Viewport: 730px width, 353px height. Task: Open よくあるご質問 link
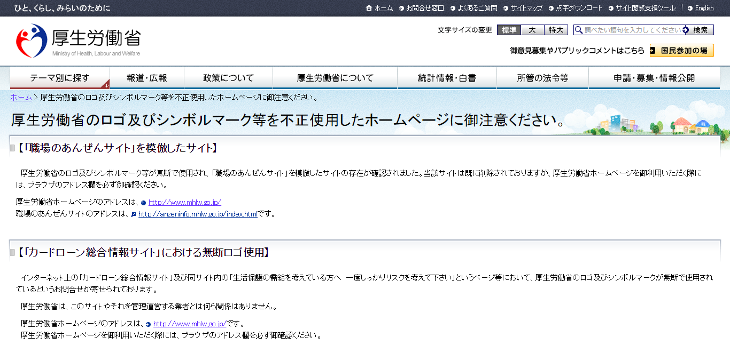[x=477, y=8]
